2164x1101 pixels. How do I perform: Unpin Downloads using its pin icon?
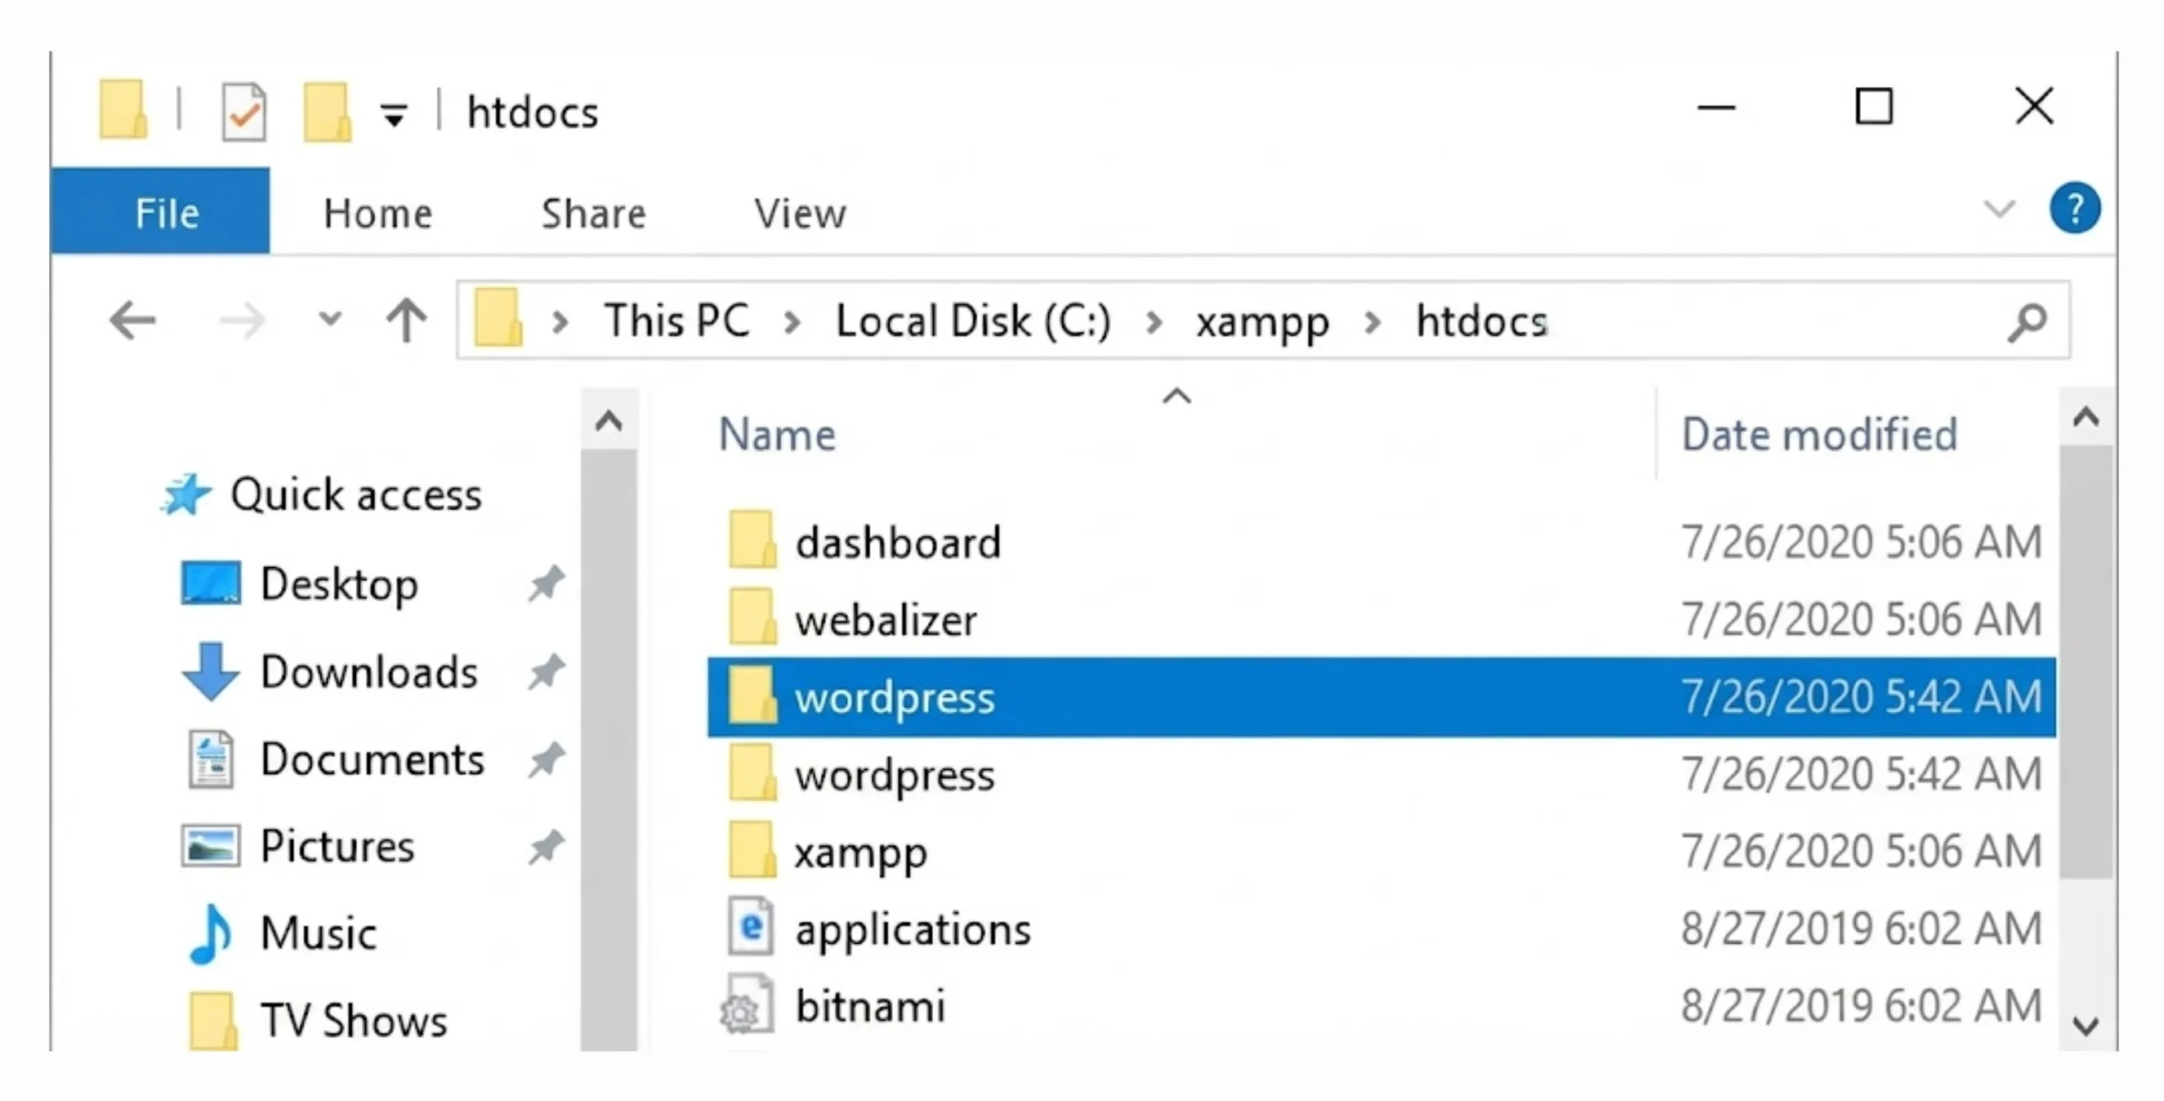[546, 672]
